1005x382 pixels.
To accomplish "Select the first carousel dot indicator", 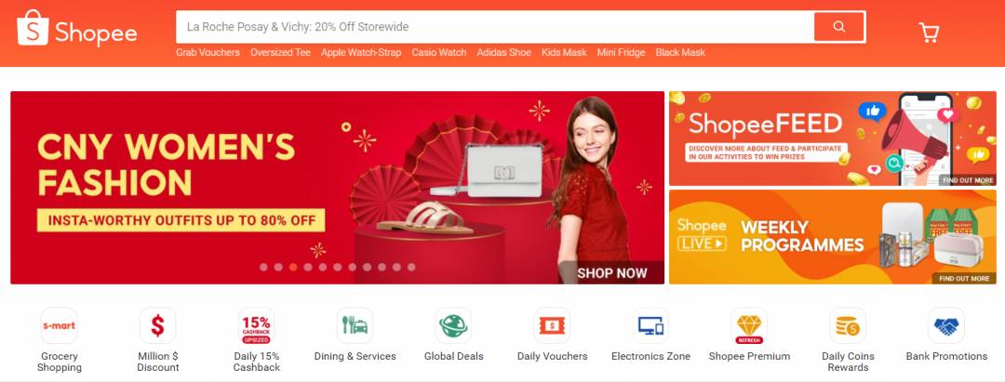I will pos(263,267).
